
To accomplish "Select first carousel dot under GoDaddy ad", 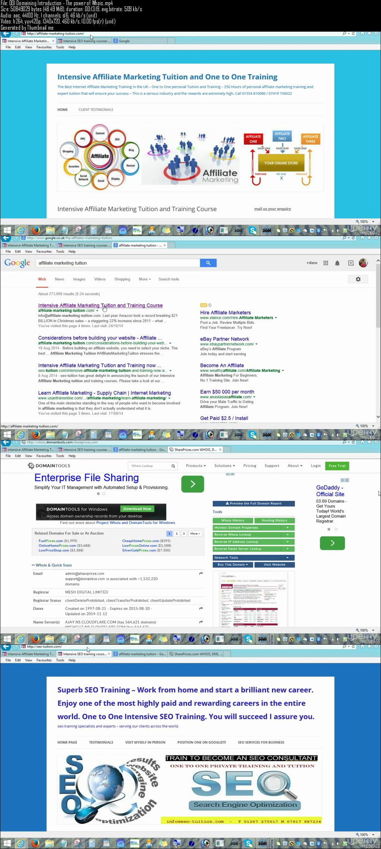I will point(329,529).
